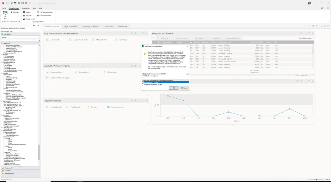Screen dimensions: 331x182
Task: Confirm the dialog with OK
Action: 173,88
